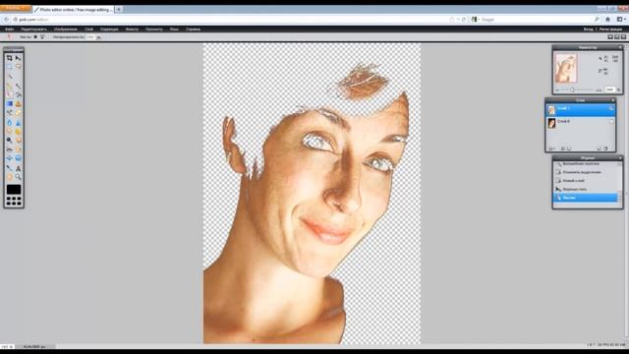Viewport: 629px width, 354px height.
Task: Select the Pencil tool
Action: point(9,86)
